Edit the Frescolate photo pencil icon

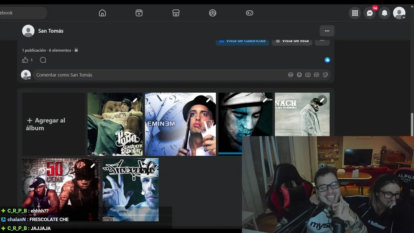coord(151,166)
